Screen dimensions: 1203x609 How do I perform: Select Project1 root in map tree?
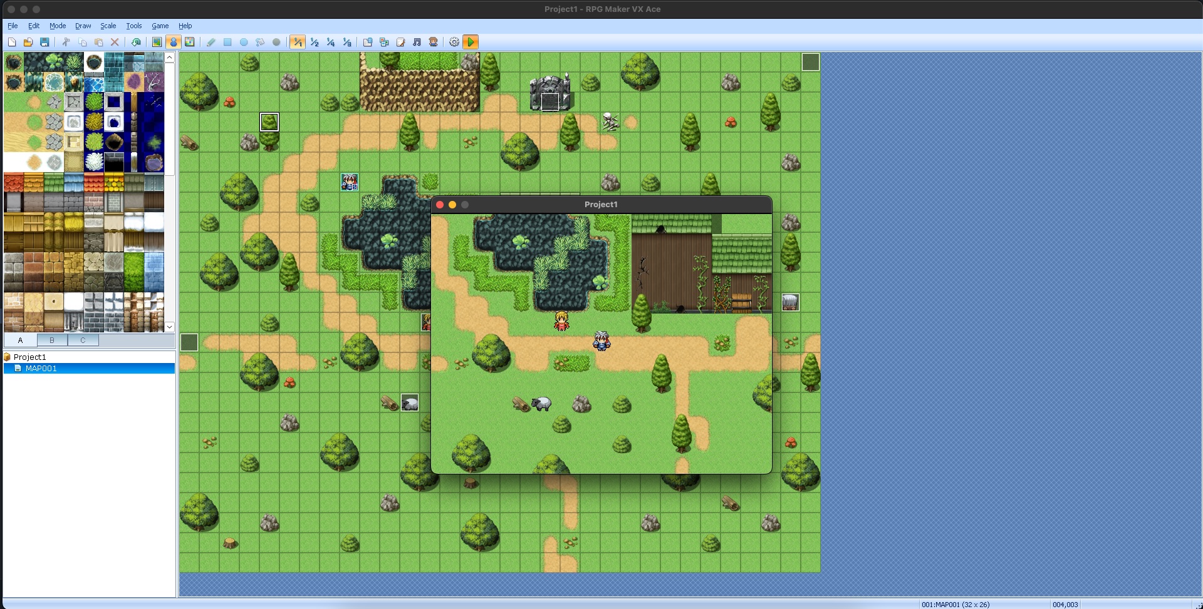pyautogui.click(x=29, y=357)
